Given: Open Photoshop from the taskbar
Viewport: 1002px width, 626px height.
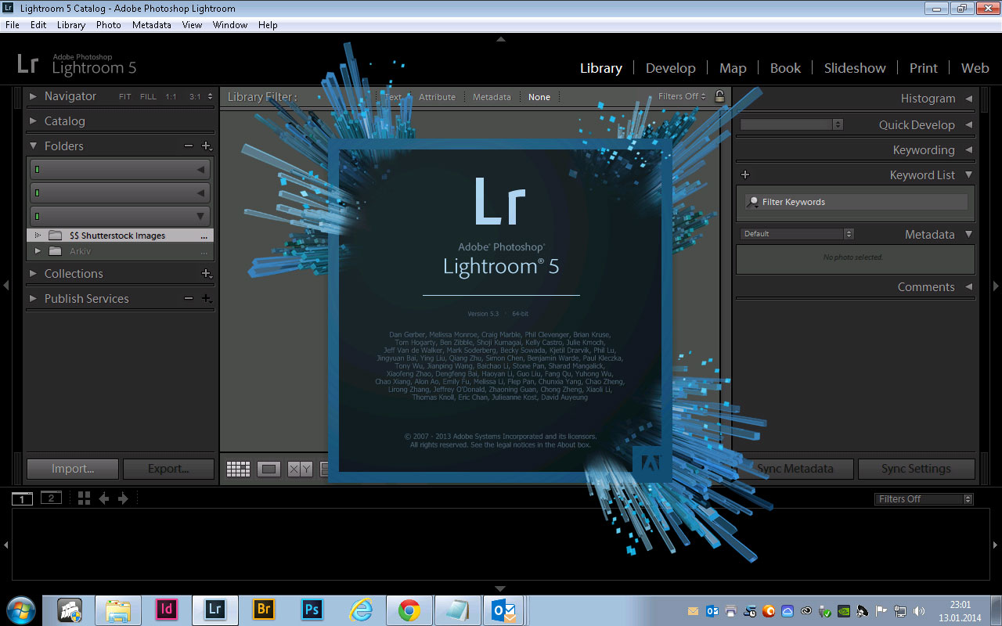Looking at the screenshot, I should tap(312, 610).
